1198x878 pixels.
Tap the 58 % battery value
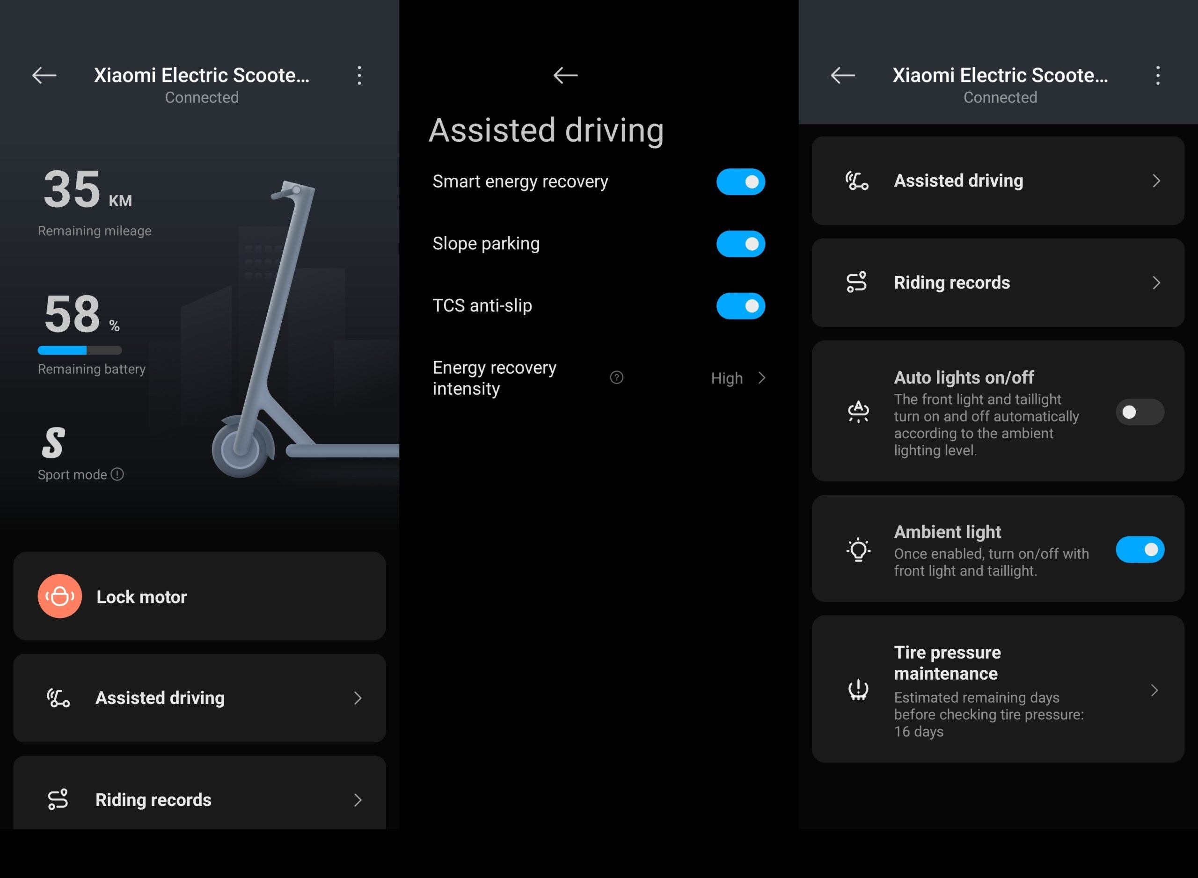point(81,314)
